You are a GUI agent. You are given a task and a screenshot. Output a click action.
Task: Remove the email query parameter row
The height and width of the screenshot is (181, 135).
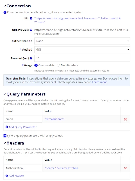tap(126, 119)
